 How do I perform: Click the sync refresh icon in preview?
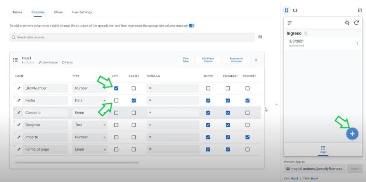coord(356,22)
